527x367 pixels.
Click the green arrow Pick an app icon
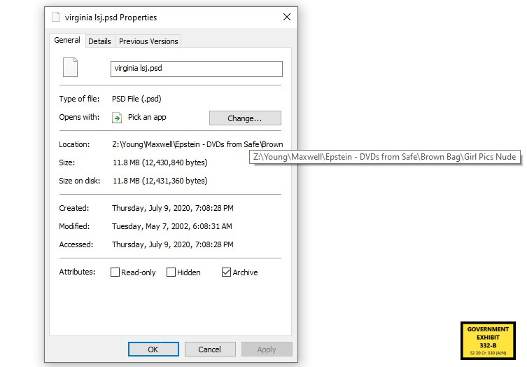coord(117,118)
